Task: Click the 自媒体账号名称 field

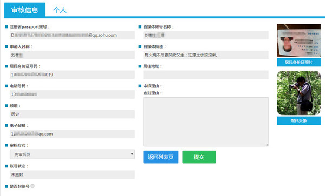Action: click(206, 35)
